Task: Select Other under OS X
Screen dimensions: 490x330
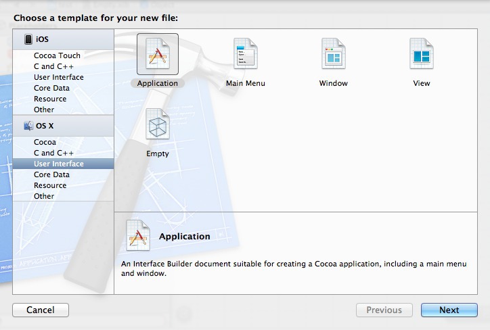Action: [x=44, y=196]
